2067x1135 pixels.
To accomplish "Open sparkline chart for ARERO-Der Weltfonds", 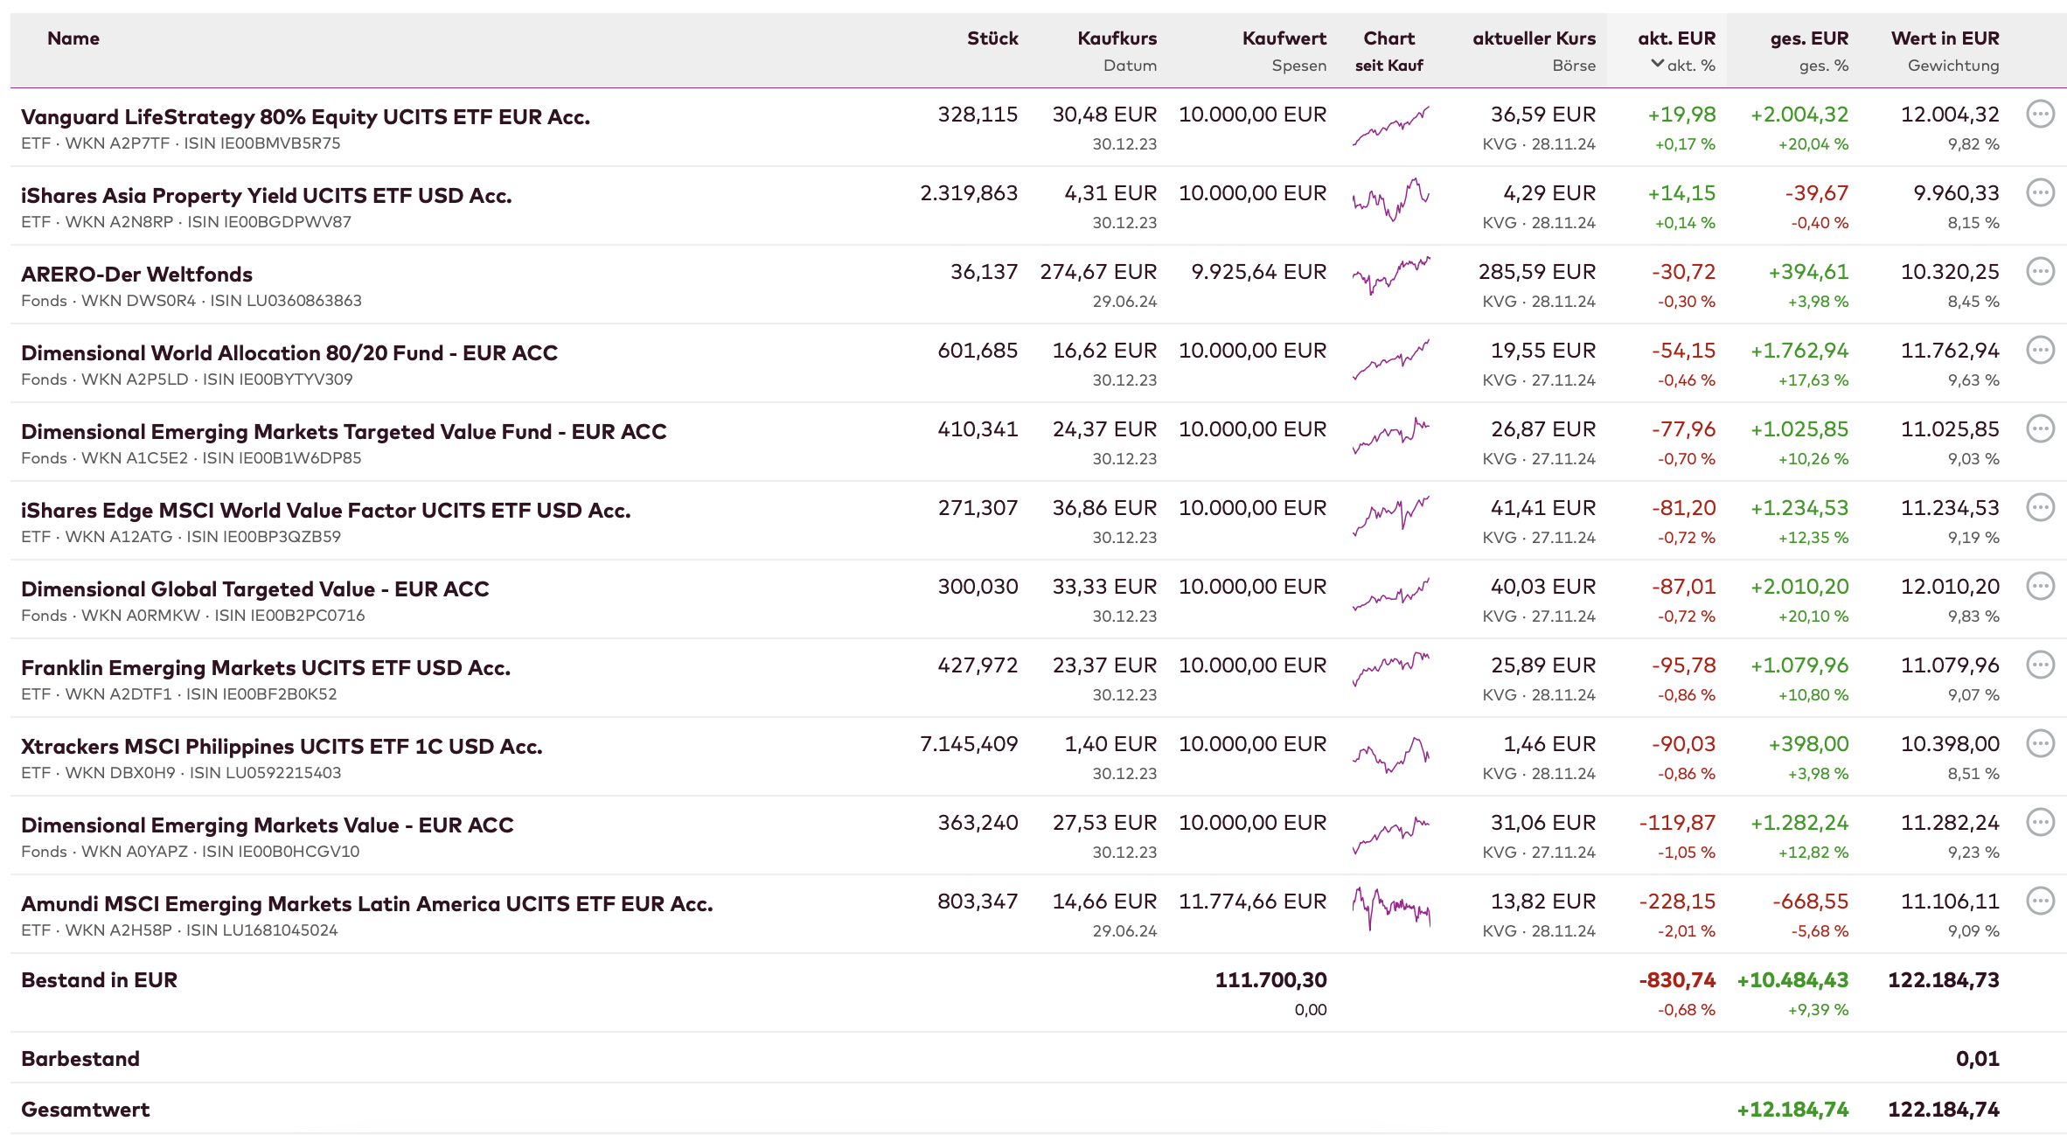I will pos(1390,275).
